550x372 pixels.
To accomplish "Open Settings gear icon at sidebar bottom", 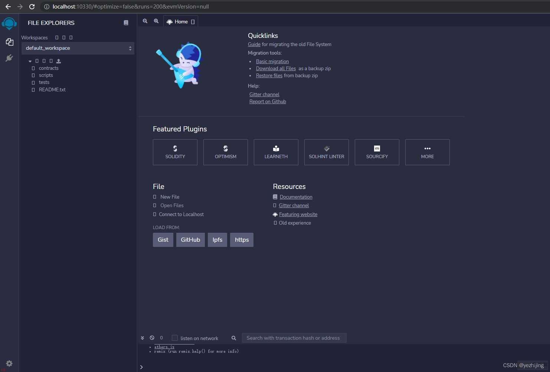I will pos(9,363).
